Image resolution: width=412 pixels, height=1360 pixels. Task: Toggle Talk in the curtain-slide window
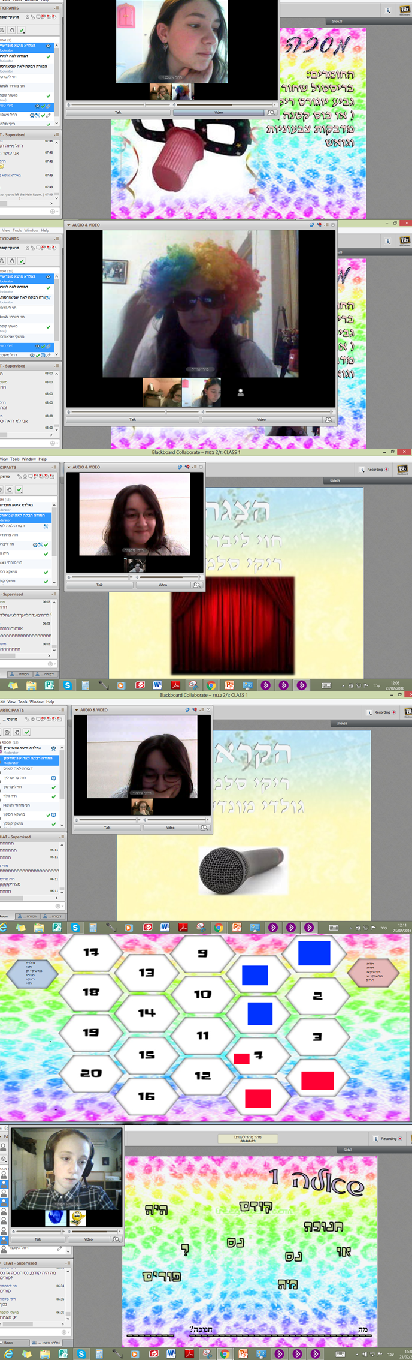click(x=99, y=585)
